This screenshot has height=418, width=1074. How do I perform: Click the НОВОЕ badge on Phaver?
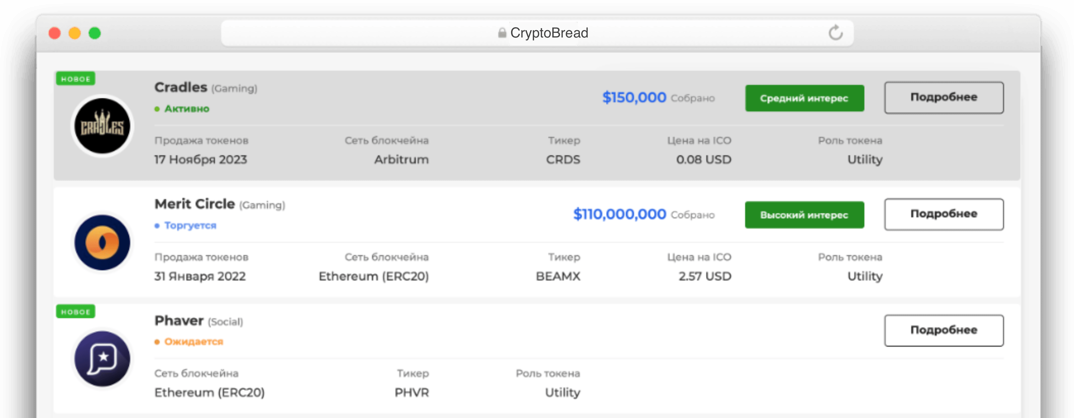[x=75, y=312]
